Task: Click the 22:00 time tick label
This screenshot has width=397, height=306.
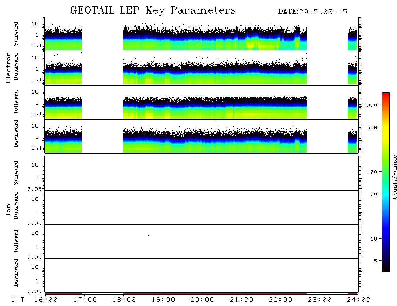Action: (281, 300)
